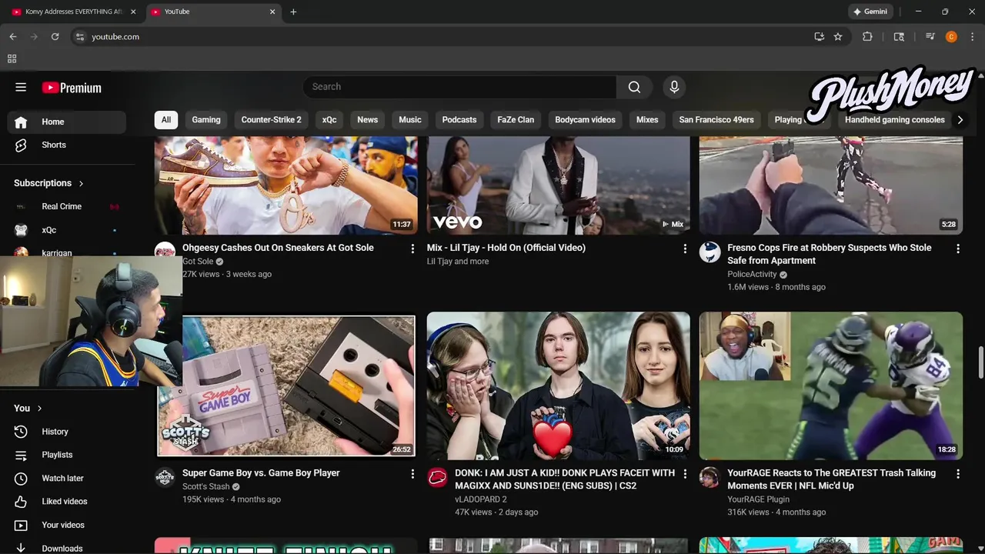Expand the Subscriptions section

49,183
